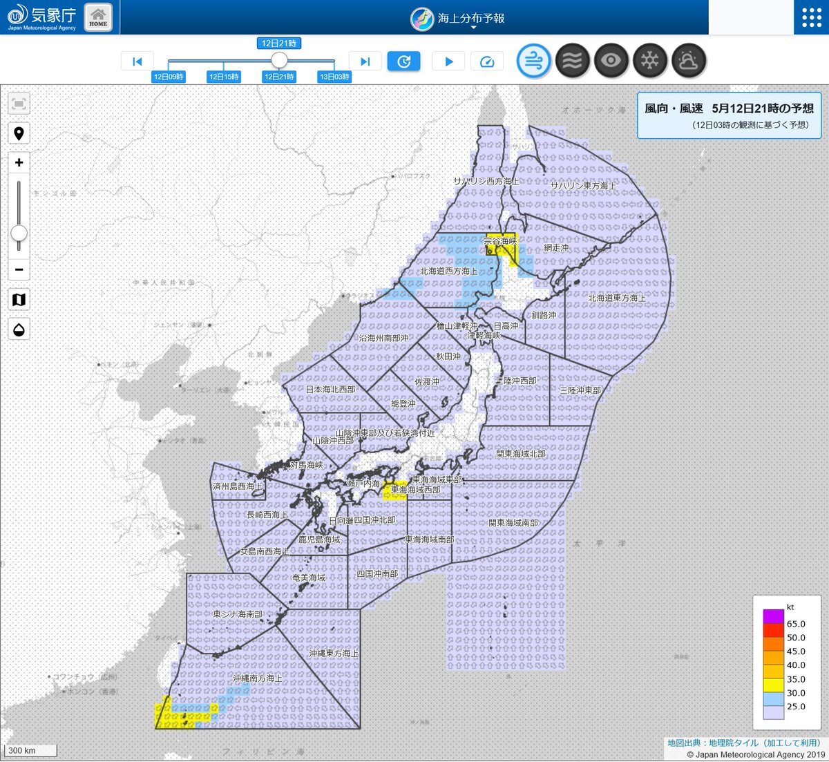The width and height of the screenshot is (829, 762).
Task: Show the icing snowflake layer
Action: tap(650, 61)
